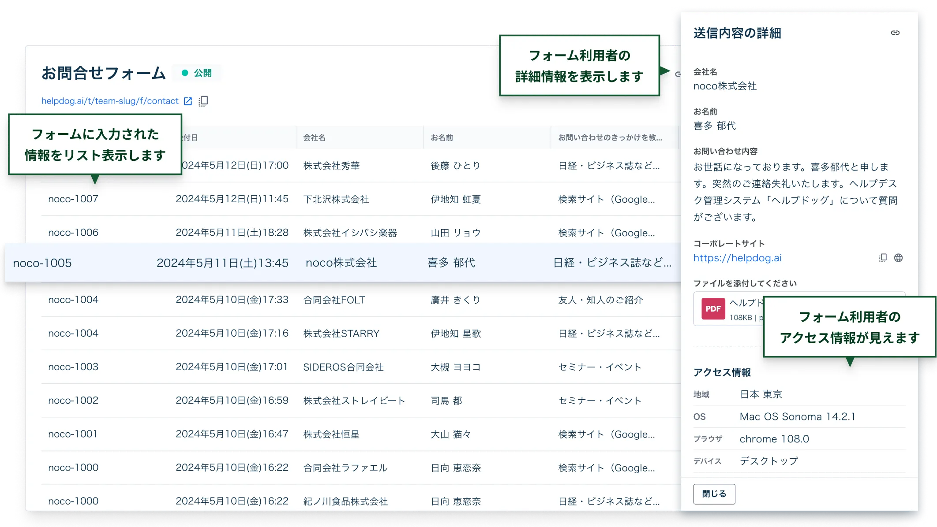937x527 pixels.
Task: Click company 株式会社STARRY
Action: point(341,334)
